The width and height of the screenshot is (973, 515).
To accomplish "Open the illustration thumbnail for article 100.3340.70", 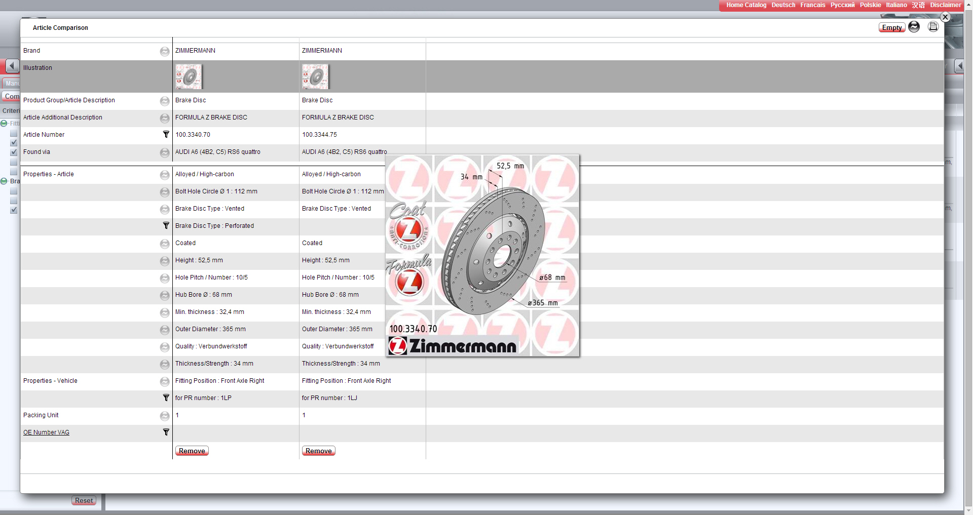I will coord(189,76).
